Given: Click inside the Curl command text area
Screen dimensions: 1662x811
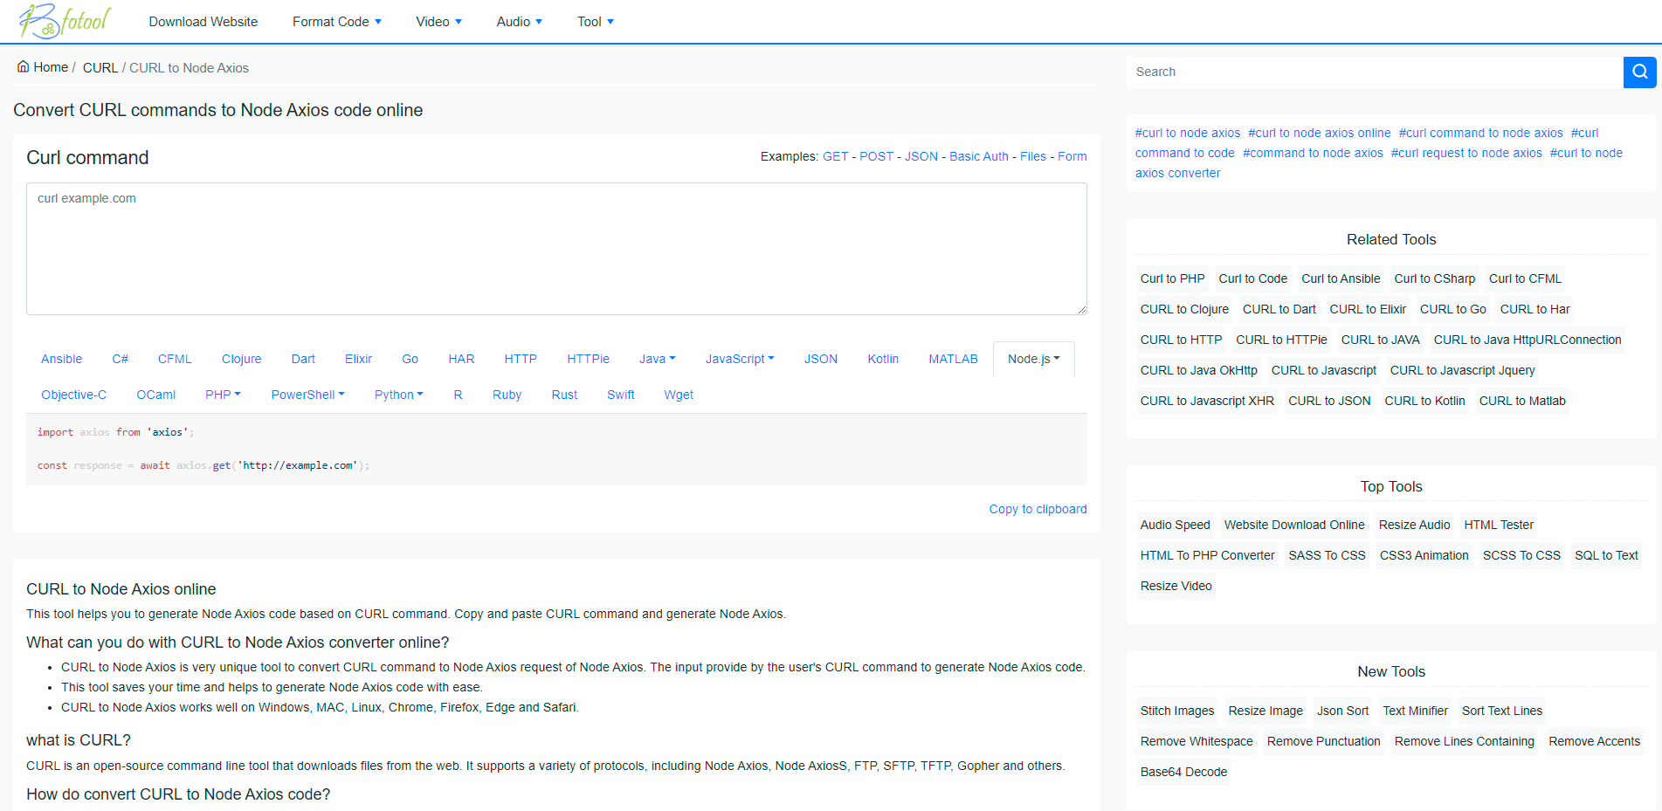Looking at the screenshot, I should (x=556, y=249).
